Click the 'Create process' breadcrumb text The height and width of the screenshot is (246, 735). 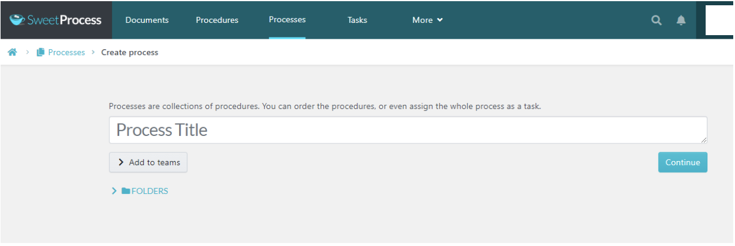pos(130,52)
